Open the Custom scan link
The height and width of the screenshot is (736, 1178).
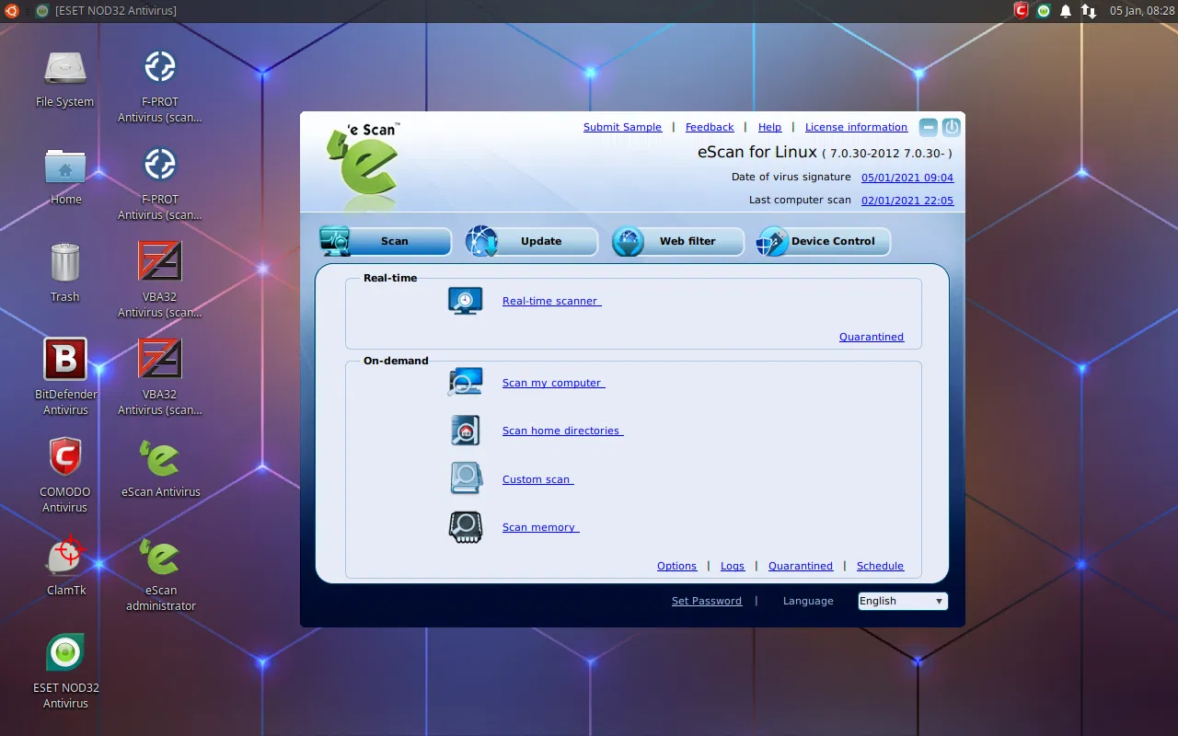tap(537, 479)
